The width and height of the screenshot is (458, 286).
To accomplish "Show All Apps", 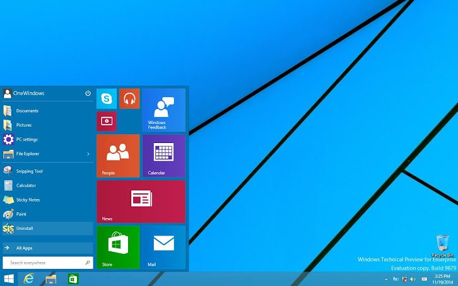I will tap(47, 248).
